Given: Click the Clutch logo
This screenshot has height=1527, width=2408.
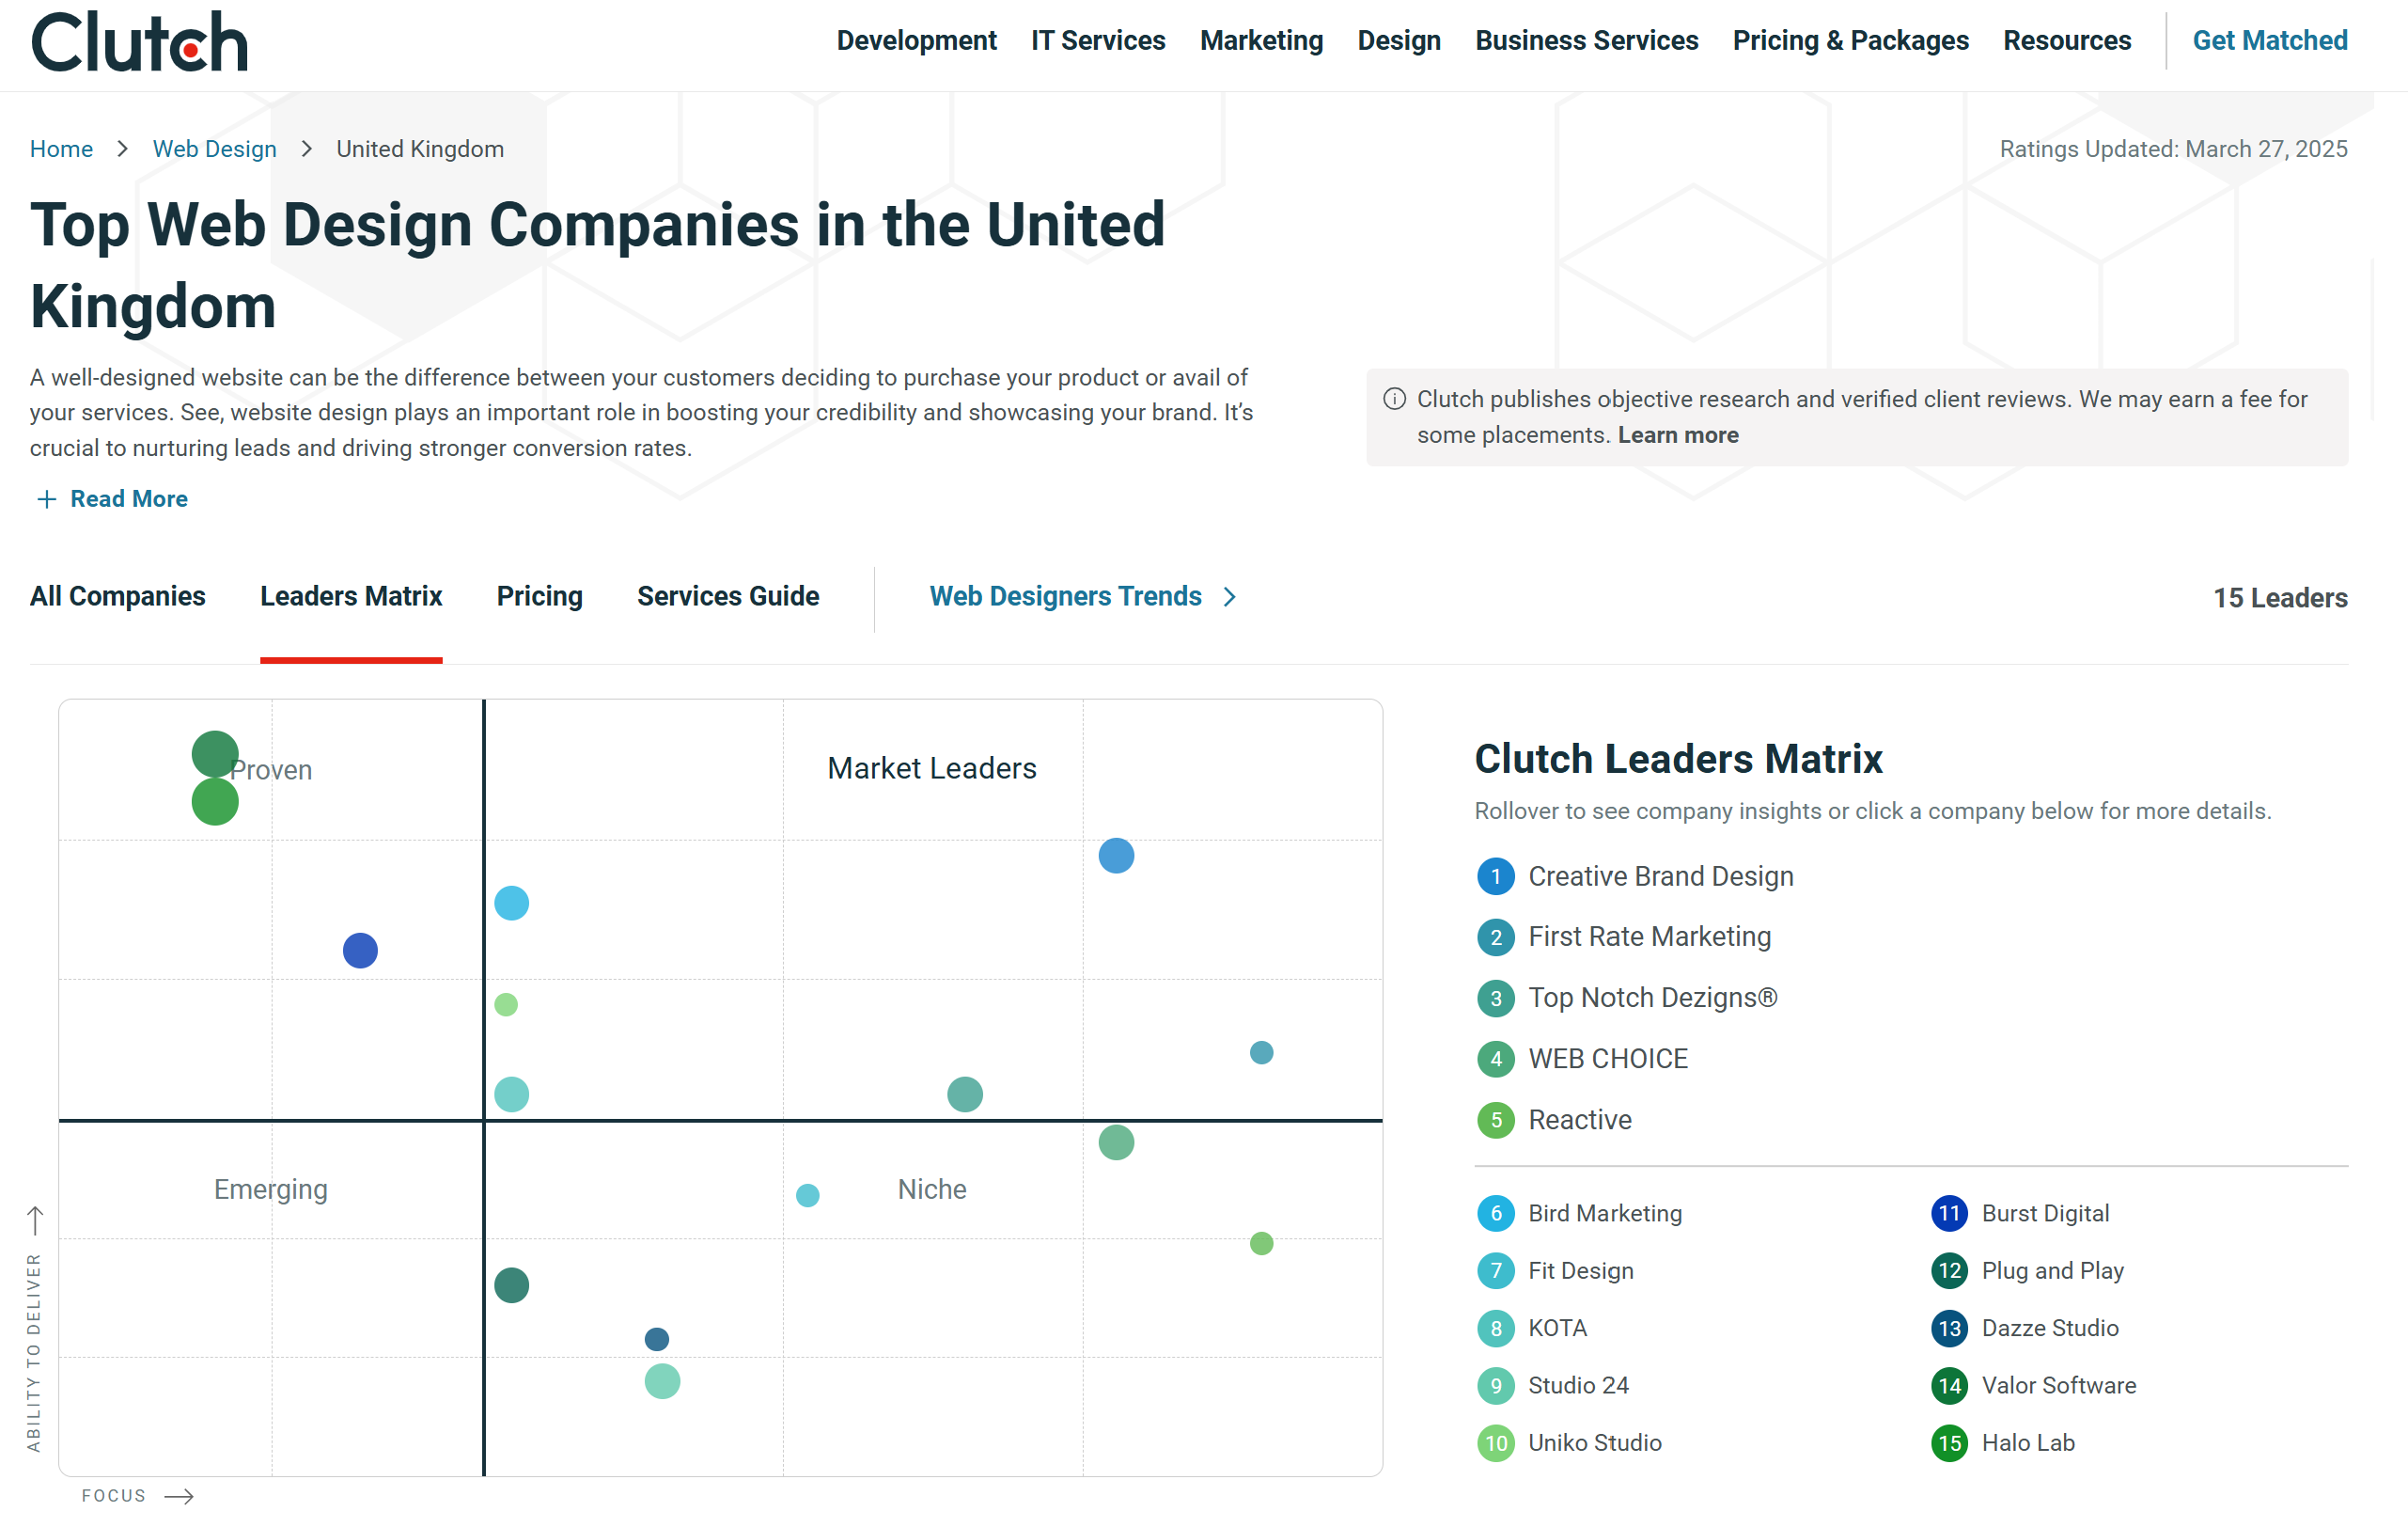Looking at the screenshot, I should (x=139, y=42).
